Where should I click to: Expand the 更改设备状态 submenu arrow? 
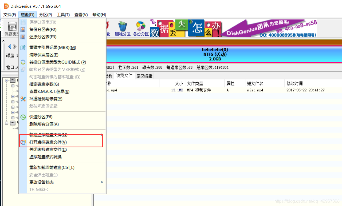click(102, 182)
